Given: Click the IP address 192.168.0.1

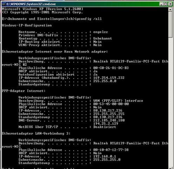Looking at the screenshot, I should pyautogui.click(x=105, y=156).
